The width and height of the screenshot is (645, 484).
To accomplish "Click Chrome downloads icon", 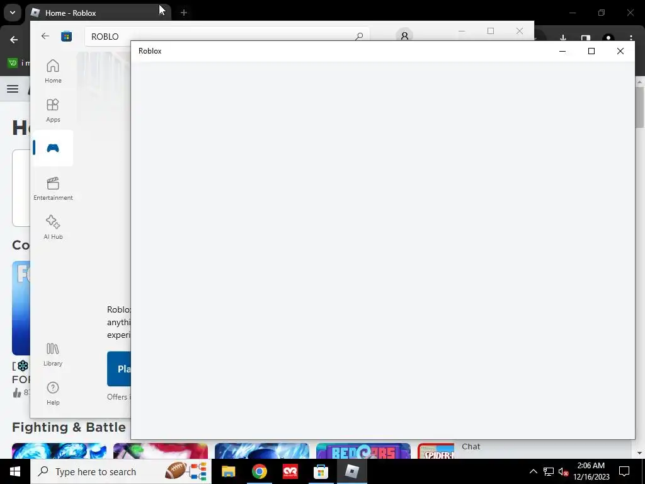I will click(x=562, y=38).
